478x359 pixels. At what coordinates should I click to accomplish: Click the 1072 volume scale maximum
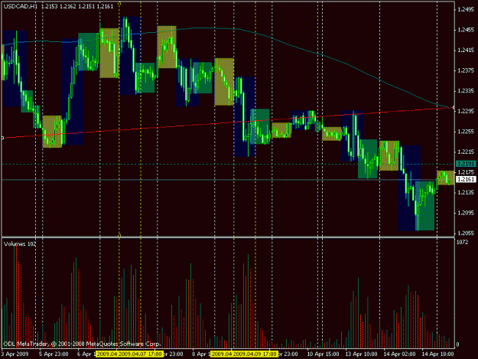tap(463, 242)
